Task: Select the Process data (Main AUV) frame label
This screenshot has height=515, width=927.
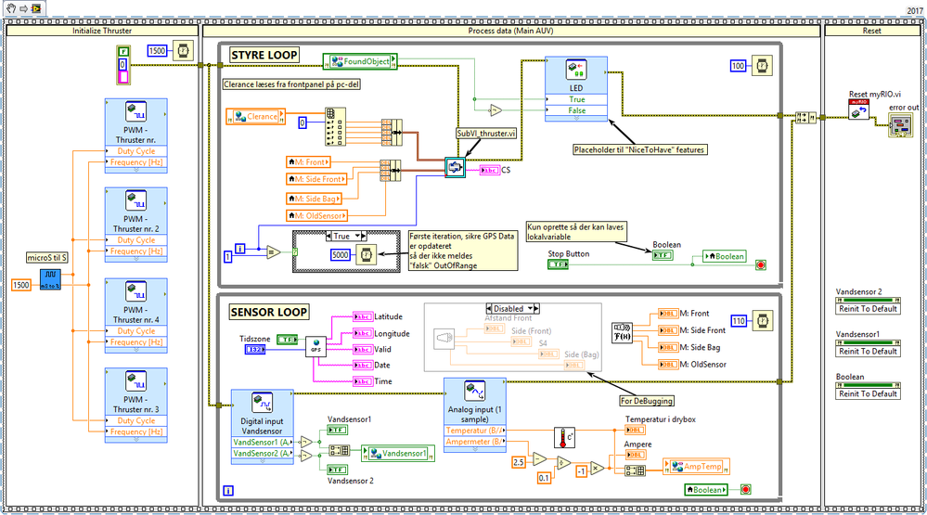Action: 510,31
